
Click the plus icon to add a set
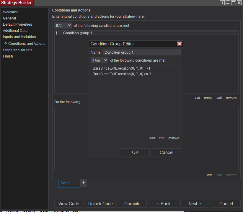83,183
